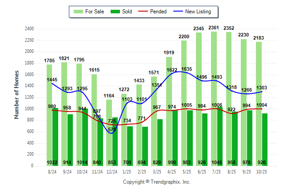Click the Sold value 1022 for 8/24
Viewport: 287px width, 193px height.
(52, 162)
